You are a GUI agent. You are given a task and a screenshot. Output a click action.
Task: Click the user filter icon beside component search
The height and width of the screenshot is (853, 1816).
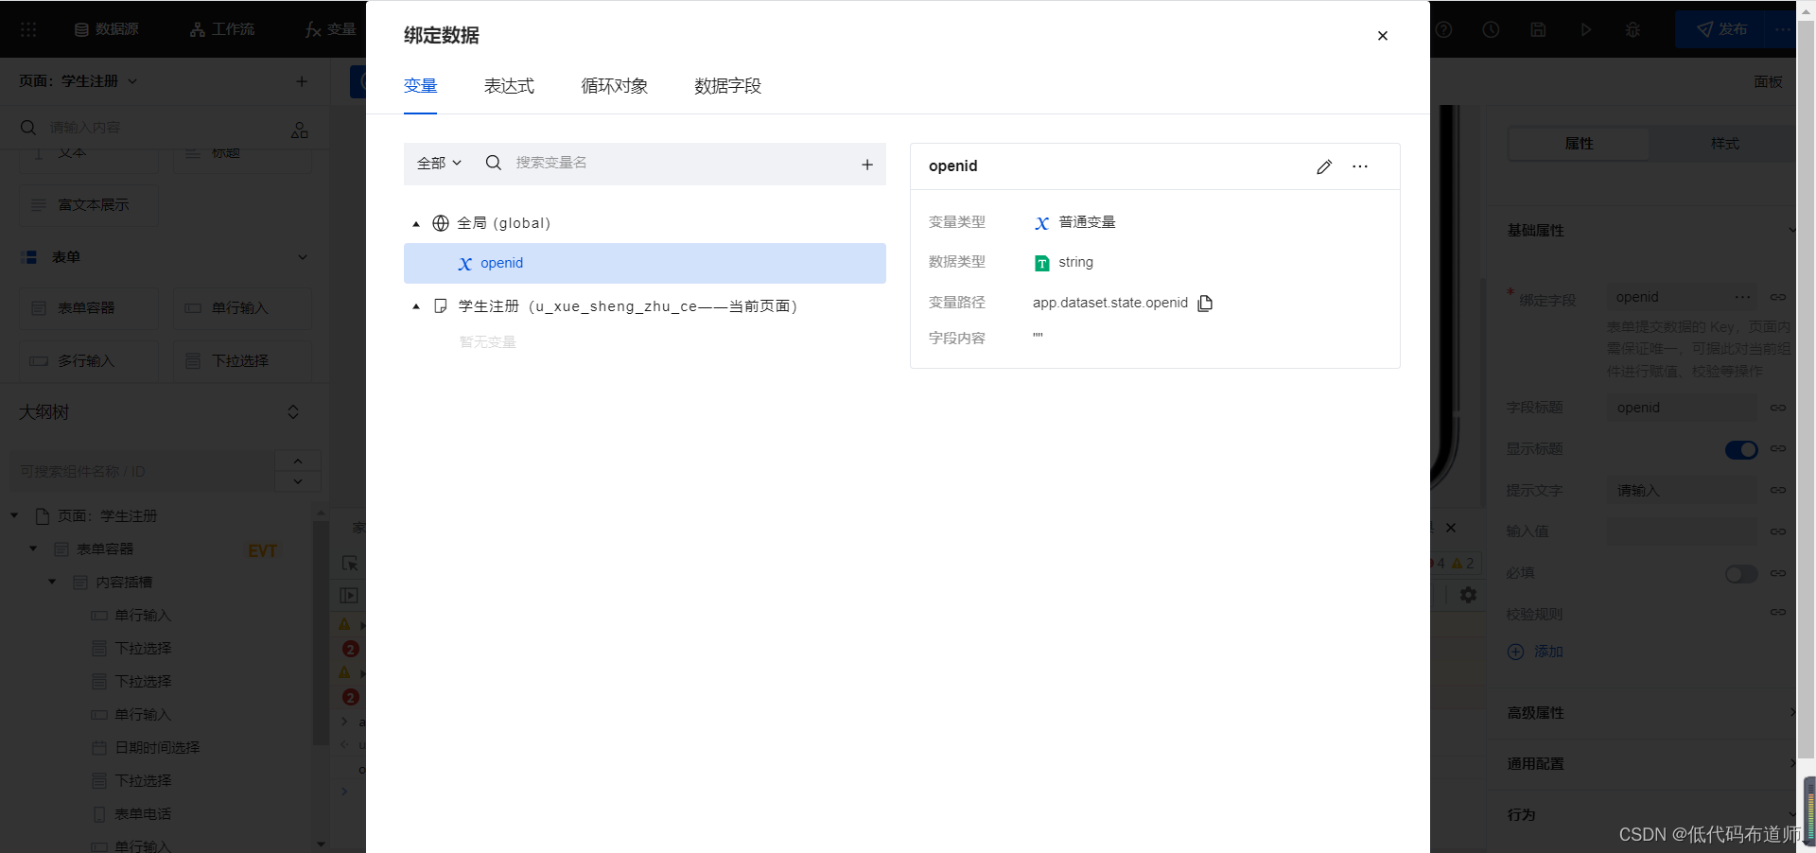tap(300, 130)
